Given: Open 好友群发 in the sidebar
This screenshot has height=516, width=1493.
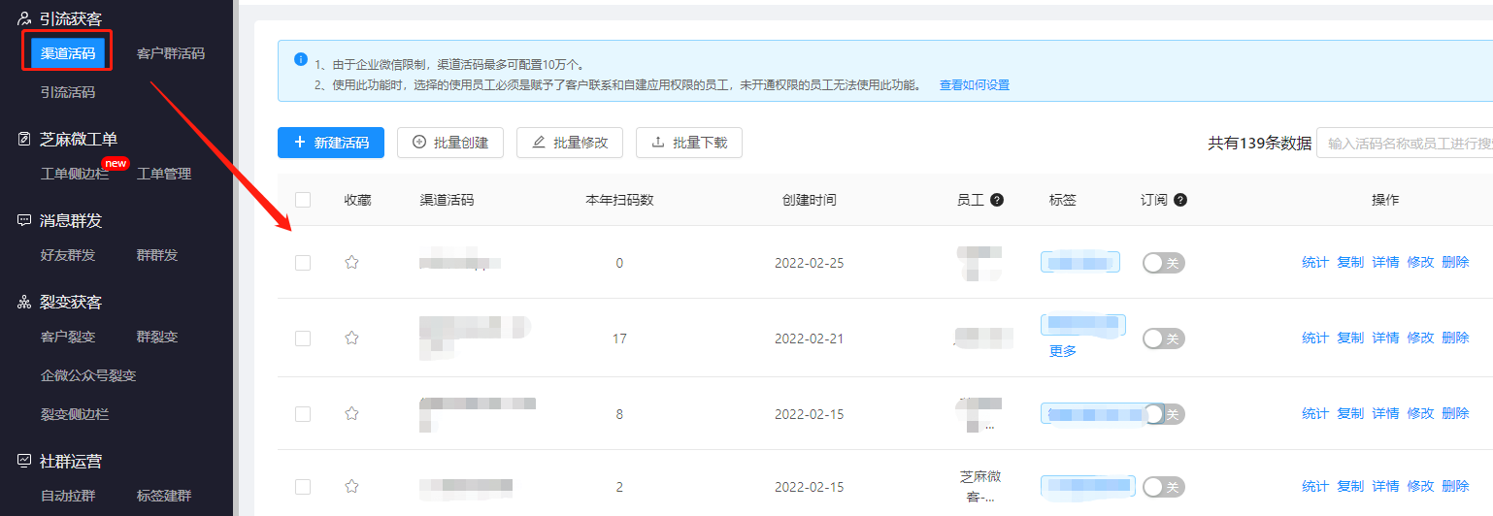Looking at the screenshot, I should tap(68, 255).
